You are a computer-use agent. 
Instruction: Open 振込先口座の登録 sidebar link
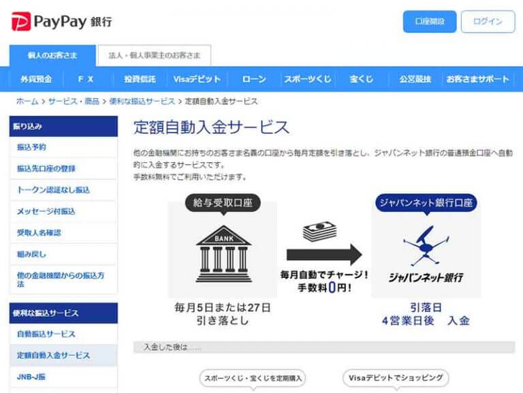click(x=63, y=168)
